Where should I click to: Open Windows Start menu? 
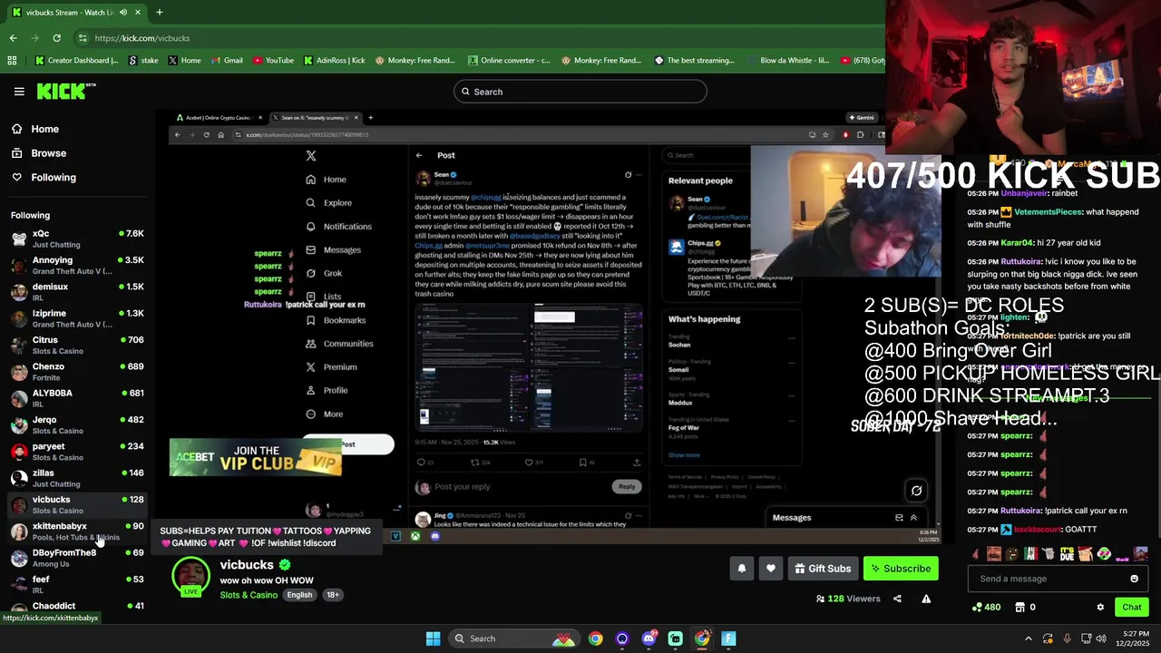pyautogui.click(x=433, y=638)
